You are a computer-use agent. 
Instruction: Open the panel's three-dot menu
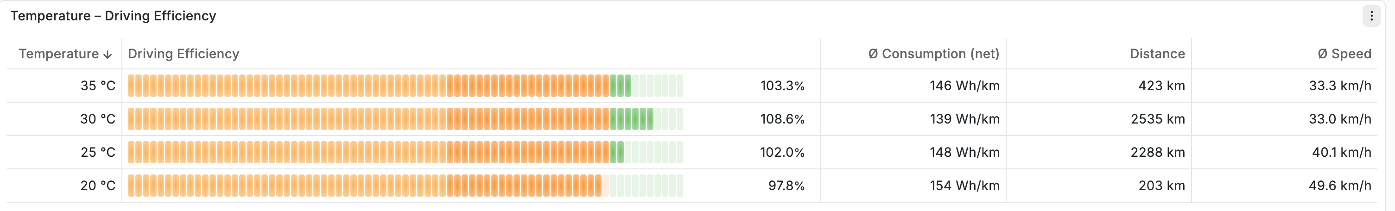pos(1371,16)
